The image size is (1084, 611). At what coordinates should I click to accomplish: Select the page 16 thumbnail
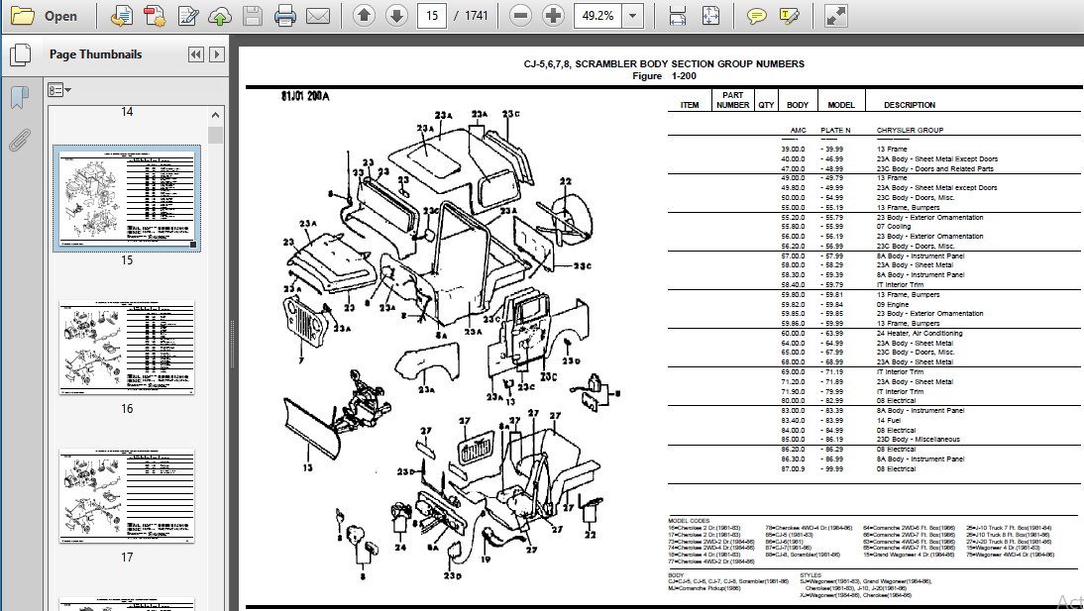tap(127, 348)
